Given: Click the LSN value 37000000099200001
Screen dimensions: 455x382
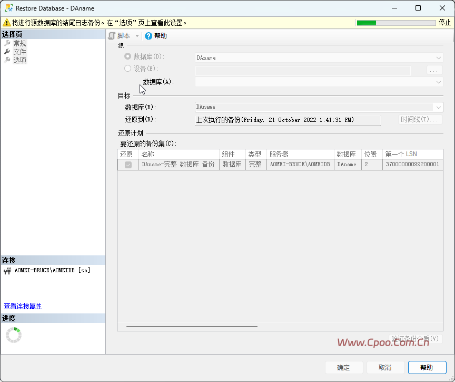Looking at the screenshot, I should [x=412, y=165].
